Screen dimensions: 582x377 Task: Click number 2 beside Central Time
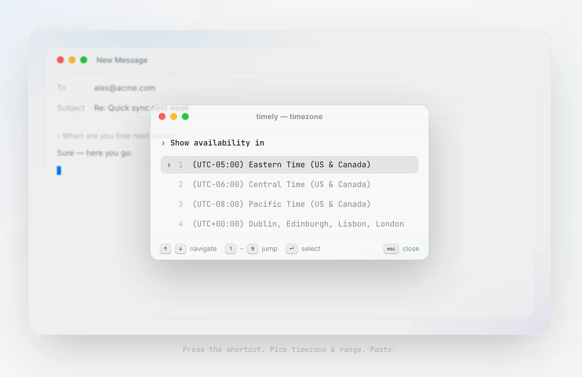[181, 184]
